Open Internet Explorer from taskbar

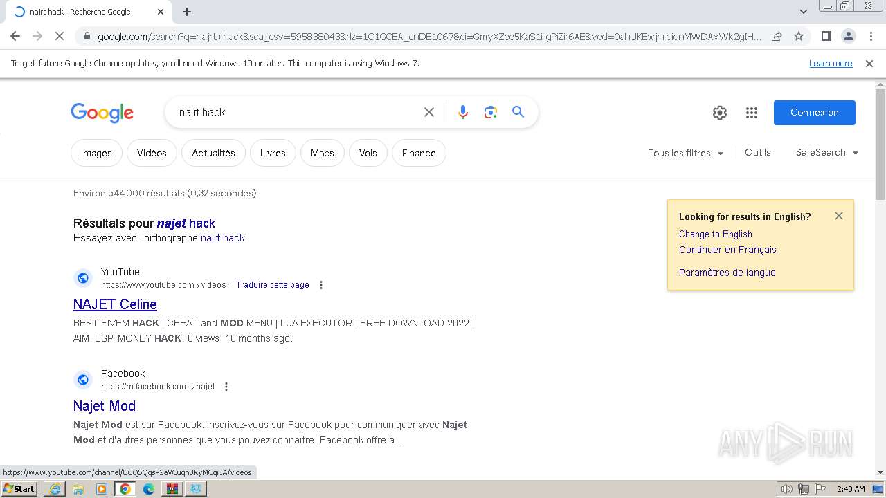[55, 489]
